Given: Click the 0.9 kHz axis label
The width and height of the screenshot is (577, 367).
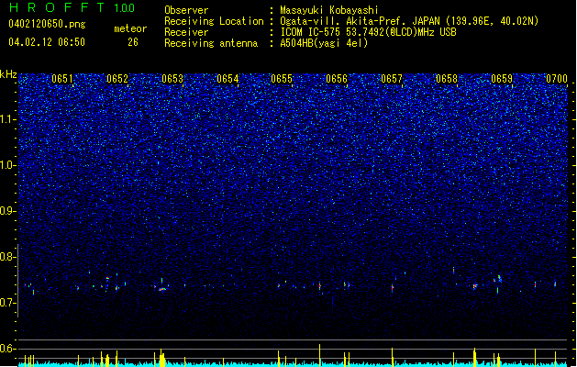Looking at the screenshot, I should pyautogui.click(x=8, y=211).
